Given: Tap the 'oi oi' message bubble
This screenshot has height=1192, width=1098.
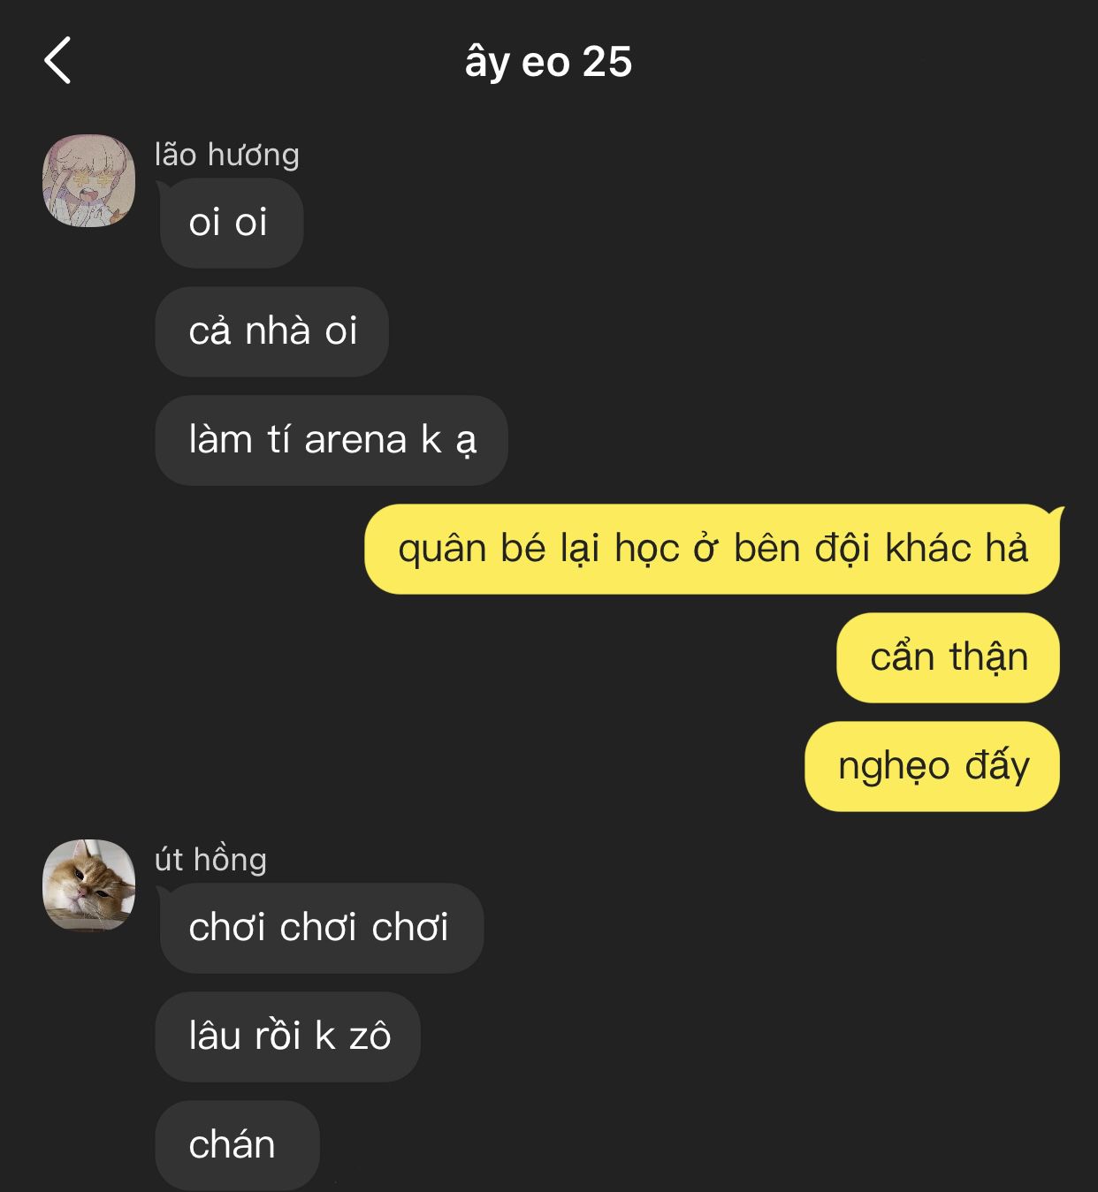Looking at the screenshot, I should (x=230, y=223).
